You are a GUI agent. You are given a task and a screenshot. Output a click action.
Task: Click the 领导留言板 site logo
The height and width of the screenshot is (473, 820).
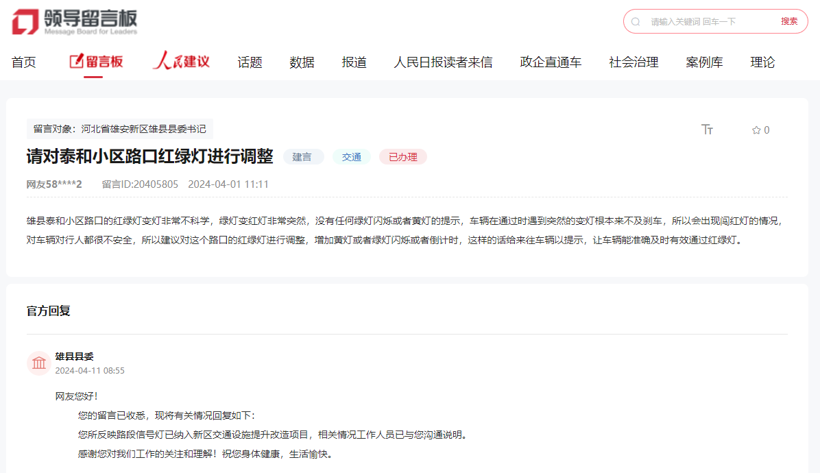[74, 22]
